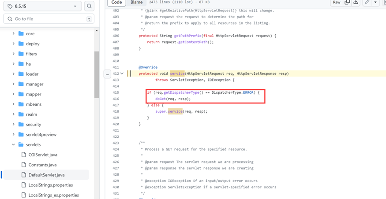Image resolution: width=386 pixels, height=199 pixels.
Task: Open the 8.5.15 tag selector dropdown
Action: click(x=42, y=6)
